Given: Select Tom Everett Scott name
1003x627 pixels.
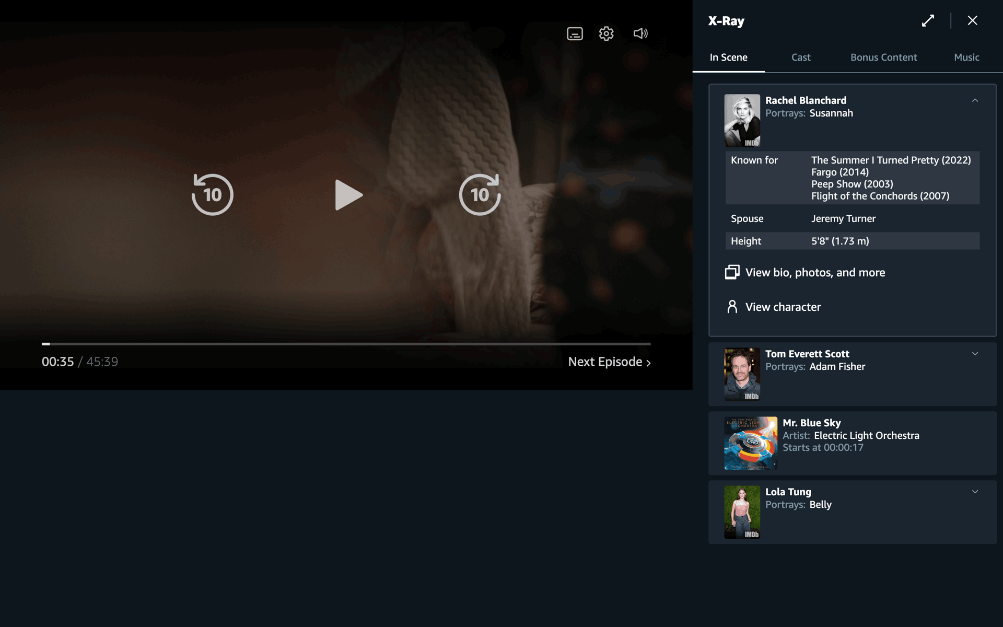Looking at the screenshot, I should point(807,354).
